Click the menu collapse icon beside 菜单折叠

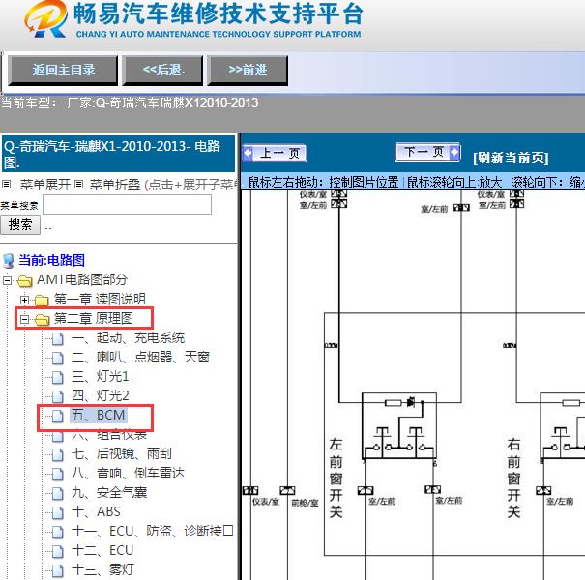tap(78, 185)
